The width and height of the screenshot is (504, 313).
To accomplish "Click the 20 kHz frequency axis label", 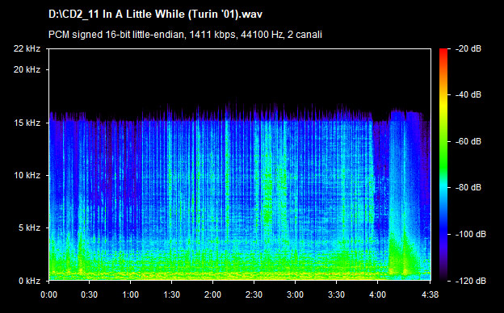I will pos(27,69).
